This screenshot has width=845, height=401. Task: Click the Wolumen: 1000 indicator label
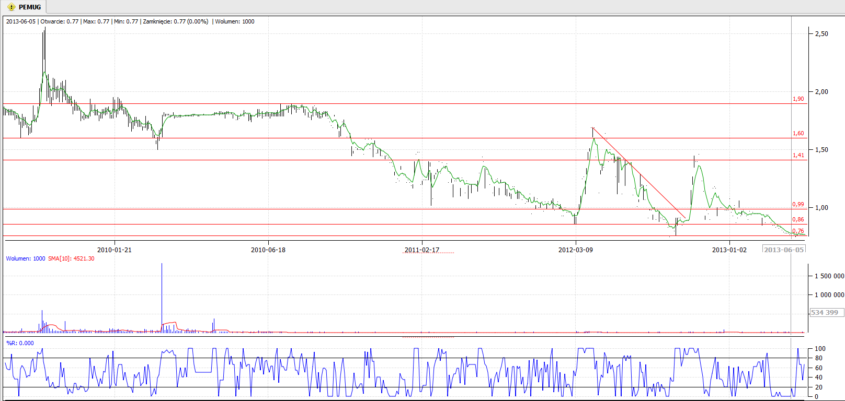pyautogui.click(x=26, y=258)
